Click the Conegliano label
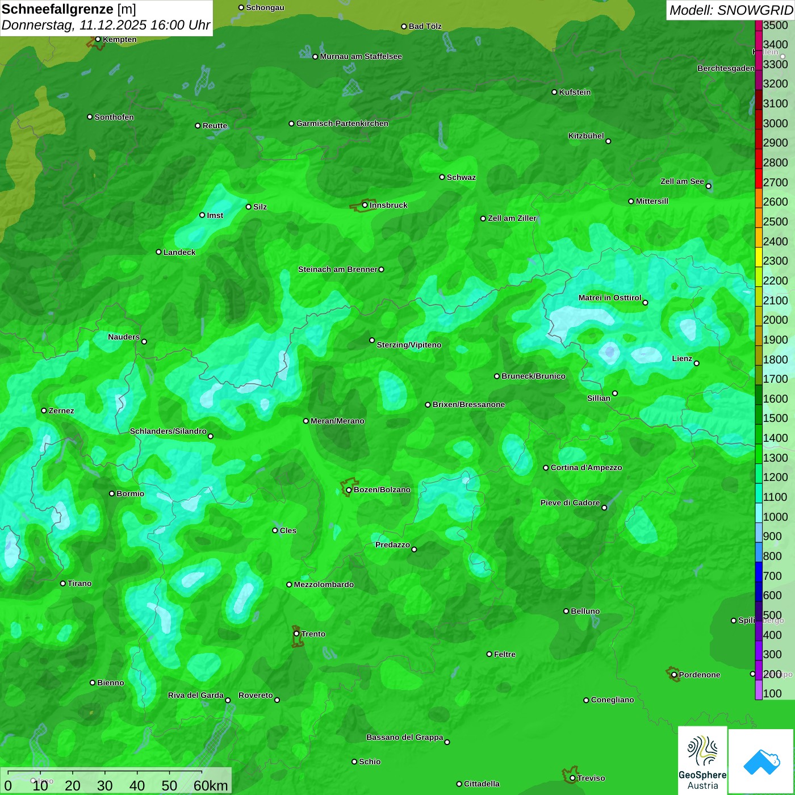The image size is (795, 795). [x=612, y=700]
